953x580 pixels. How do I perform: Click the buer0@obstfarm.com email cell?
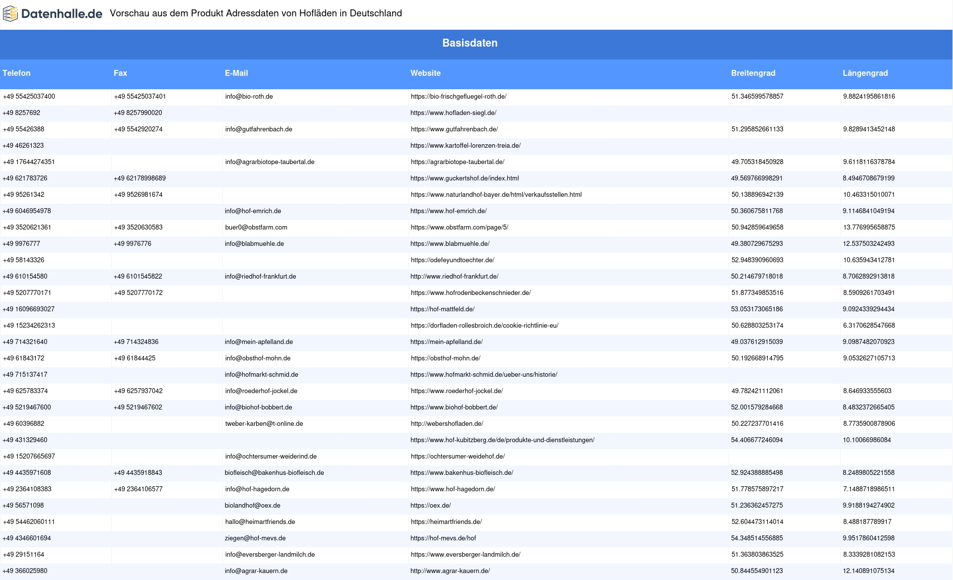pyautogui.click(x=256, y=228)
